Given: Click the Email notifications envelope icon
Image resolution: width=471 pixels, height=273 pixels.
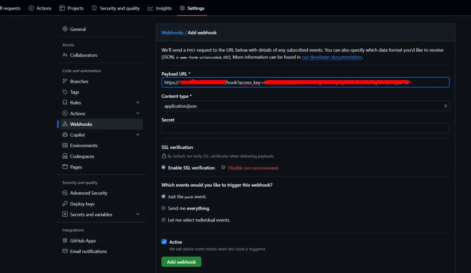Looking at the screenshot, I should coord(65,251).
